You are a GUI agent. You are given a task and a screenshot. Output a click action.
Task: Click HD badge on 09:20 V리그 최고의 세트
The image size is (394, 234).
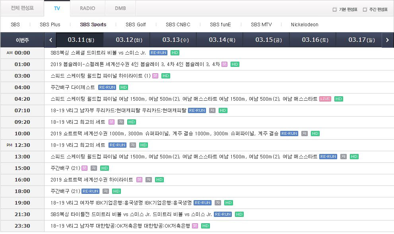[132, 122]
